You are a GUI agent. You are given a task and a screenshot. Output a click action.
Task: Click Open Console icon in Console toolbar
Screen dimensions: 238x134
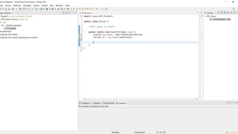[235, 103]
